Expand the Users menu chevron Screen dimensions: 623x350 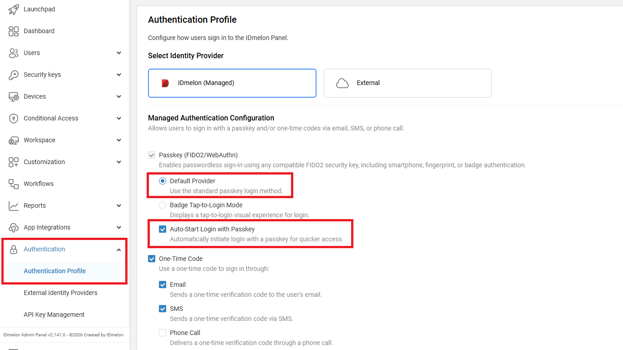coord(119,53)
